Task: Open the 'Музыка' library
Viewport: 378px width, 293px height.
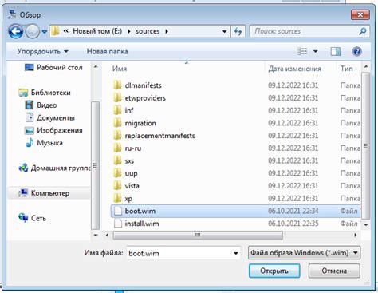Action: click(x=44, y=143)
